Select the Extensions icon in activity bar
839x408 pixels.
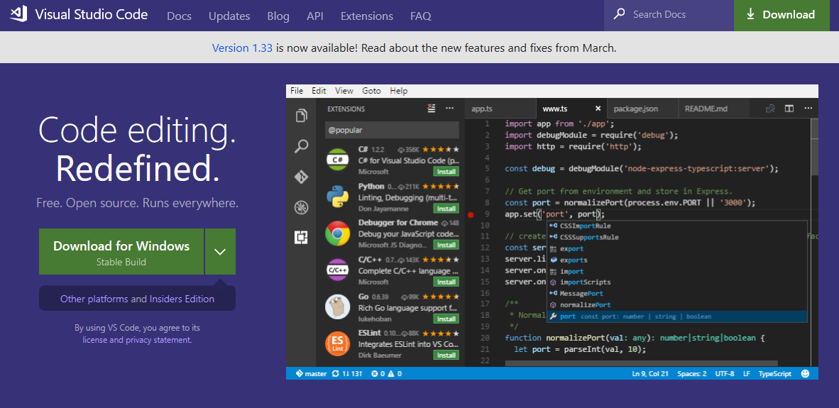pyautogui.click(x=302, y=238)
